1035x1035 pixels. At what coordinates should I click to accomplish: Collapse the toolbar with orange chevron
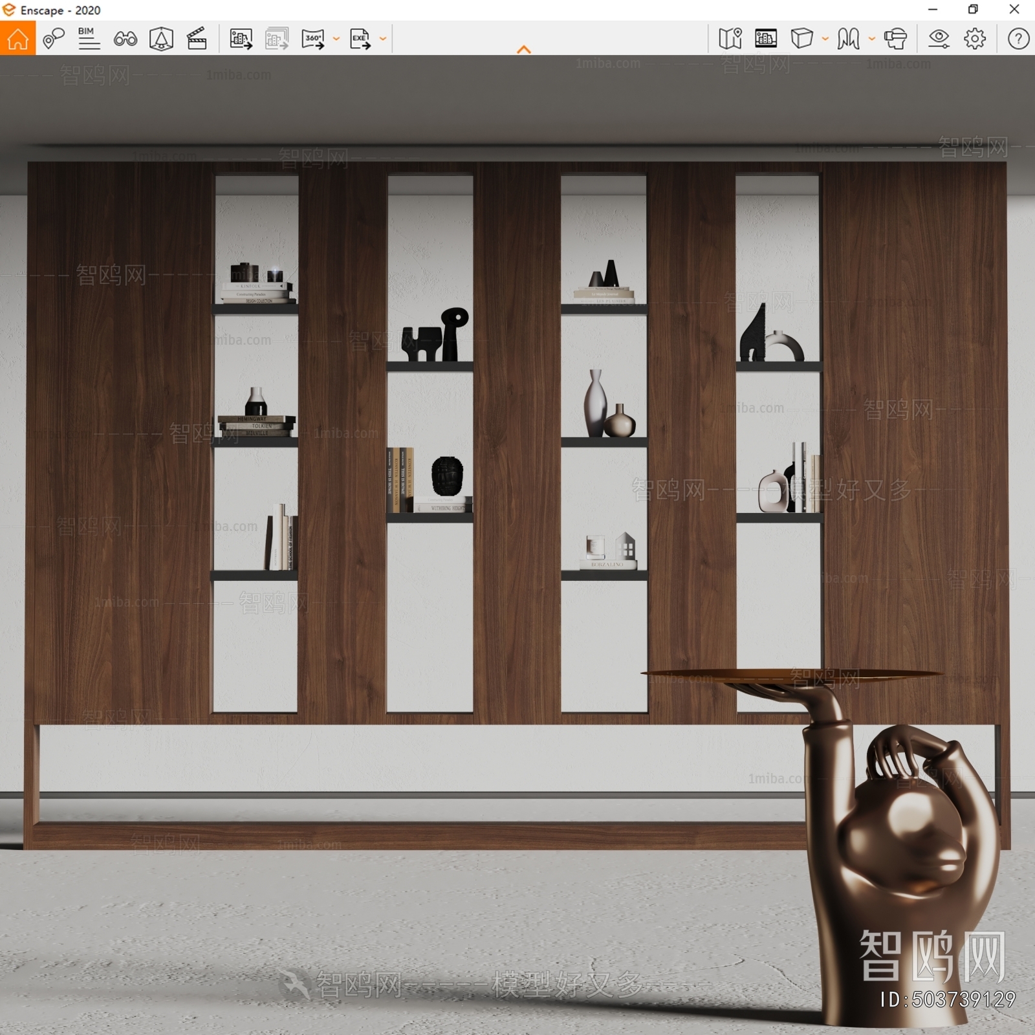click(x=524, y=49)
